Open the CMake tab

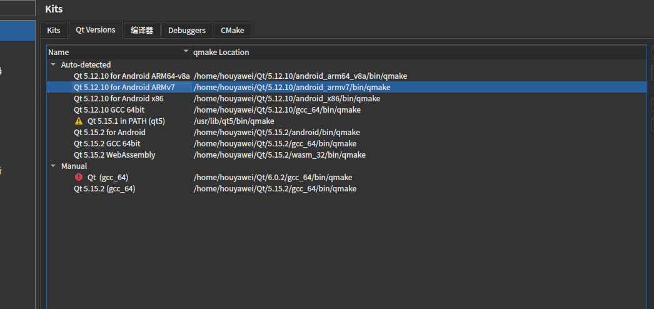point(233,30)
